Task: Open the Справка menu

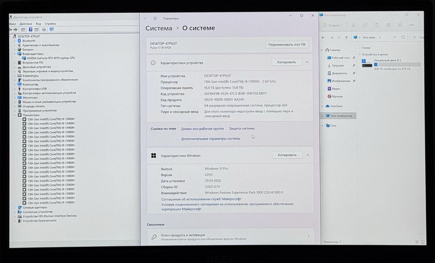Action: tap(50, 24)
